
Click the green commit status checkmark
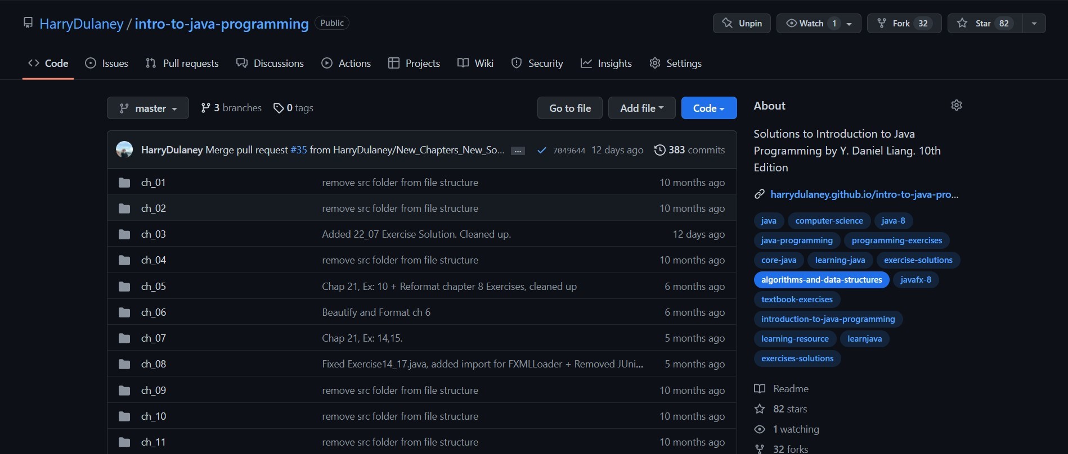click(541, 151)
